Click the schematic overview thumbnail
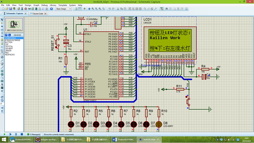254x143 pixels. coord(14,25)
